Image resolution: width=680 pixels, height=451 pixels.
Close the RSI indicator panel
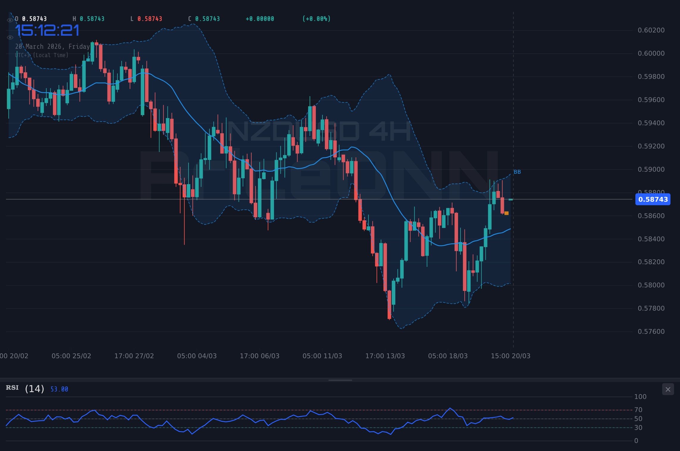click(668, 389)
